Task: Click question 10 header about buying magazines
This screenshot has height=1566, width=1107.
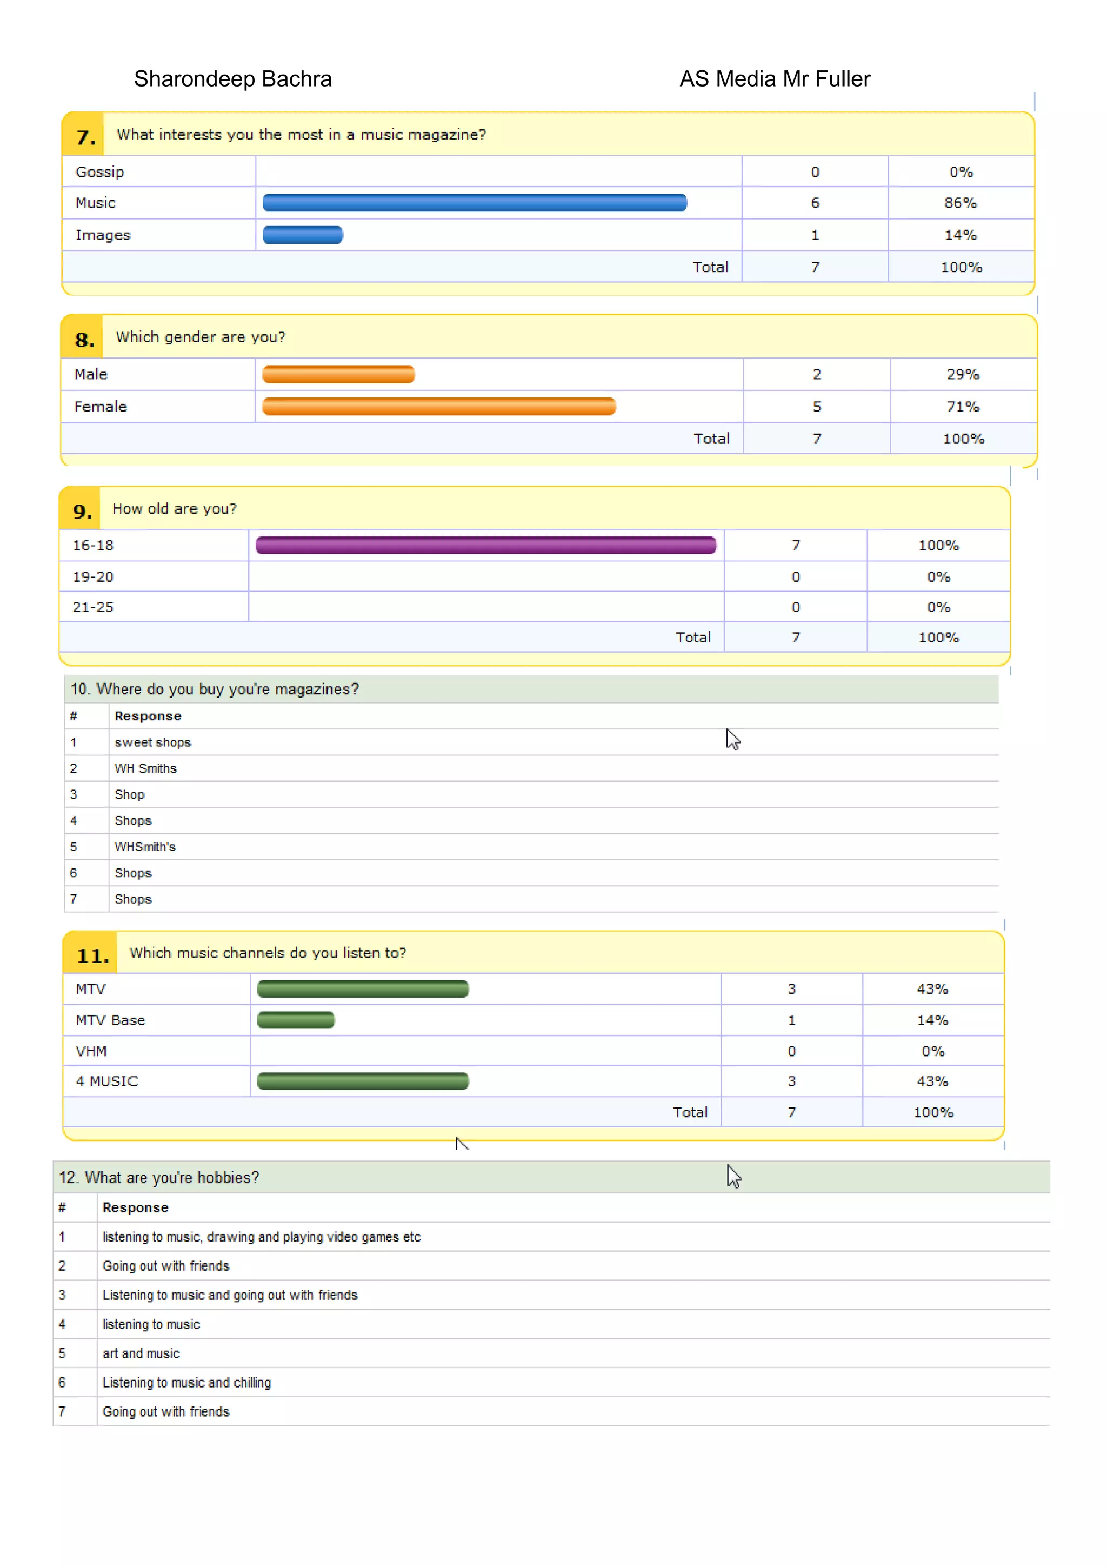Action: coord(215,689)
